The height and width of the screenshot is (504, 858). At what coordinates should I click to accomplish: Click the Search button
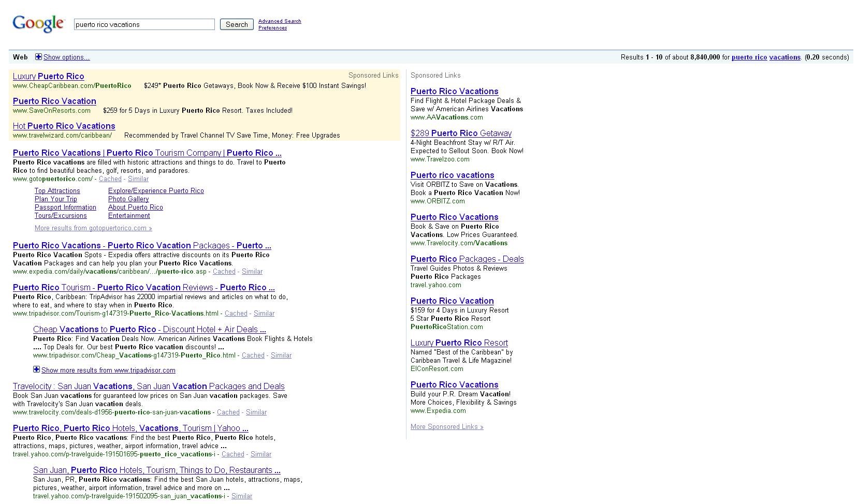(237, 24)
